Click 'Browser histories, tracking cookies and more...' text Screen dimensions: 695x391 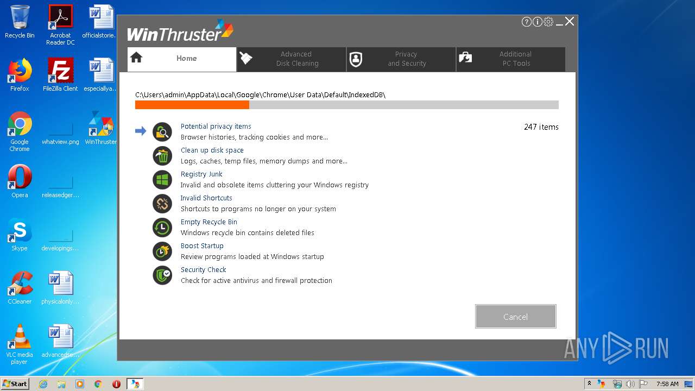pyautogui.click(x=254, y=137)
